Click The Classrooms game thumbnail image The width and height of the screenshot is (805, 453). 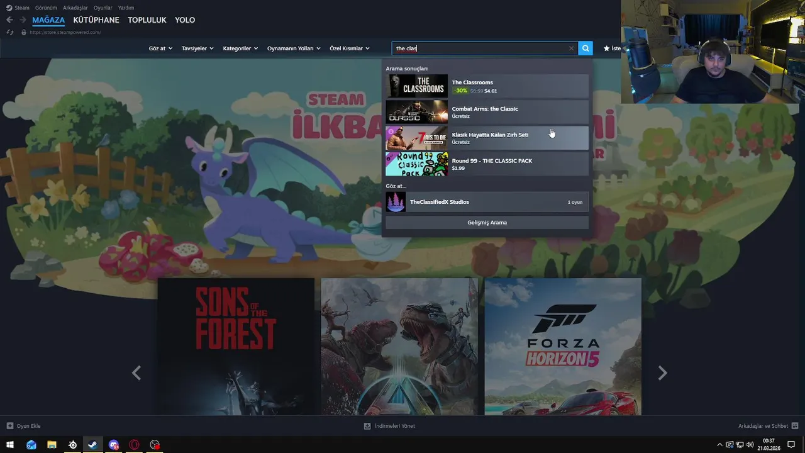[416, 86]
